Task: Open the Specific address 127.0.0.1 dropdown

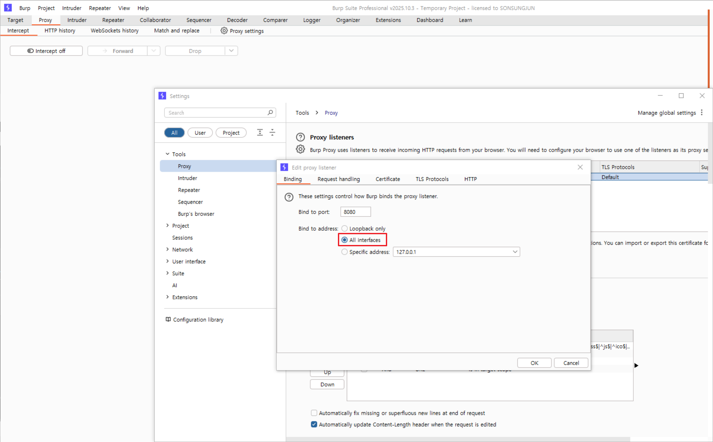Action: click(x=515, y=252)
